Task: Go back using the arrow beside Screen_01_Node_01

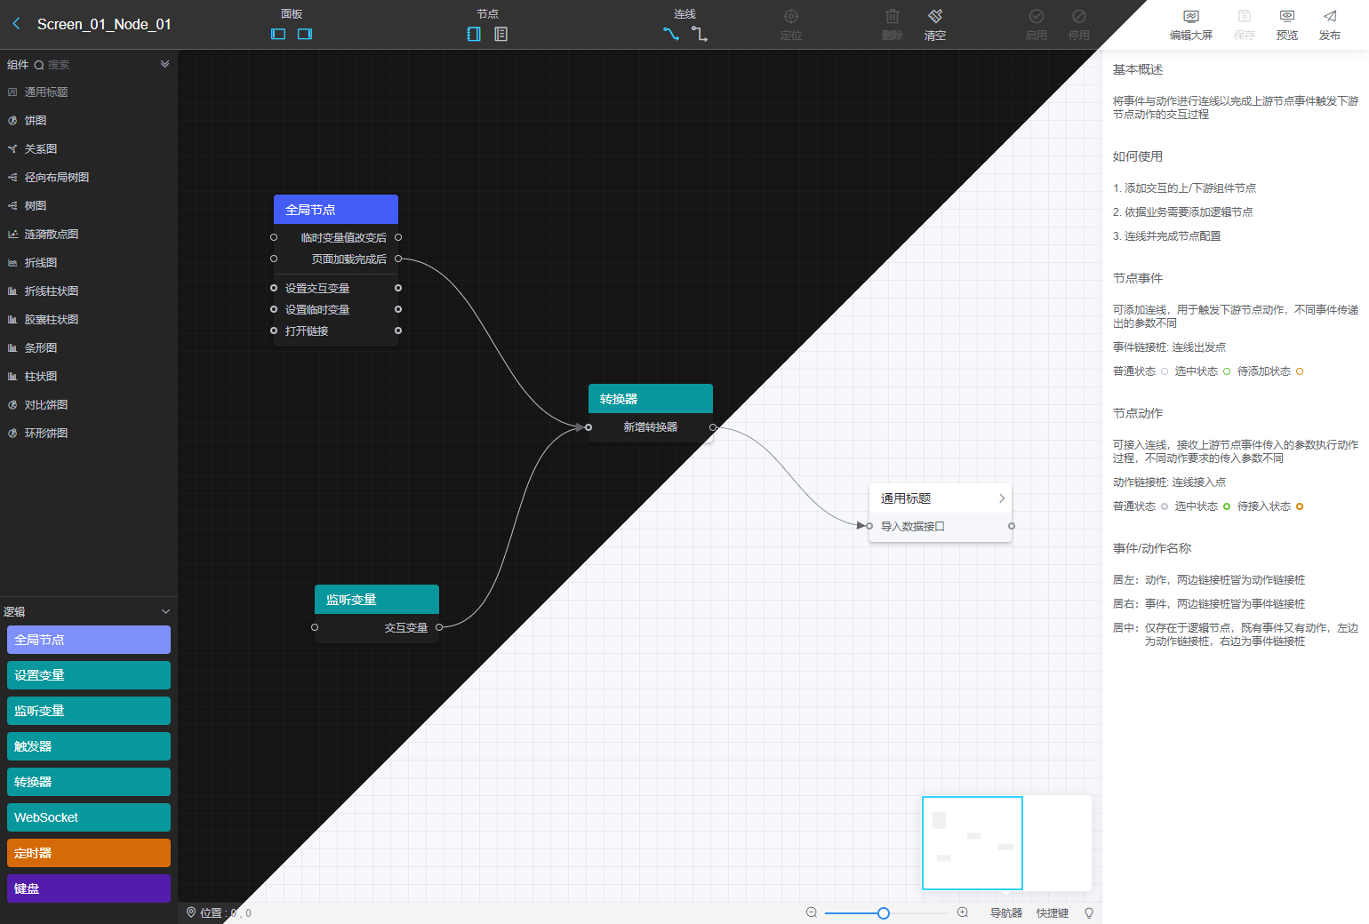Action: 16,24
